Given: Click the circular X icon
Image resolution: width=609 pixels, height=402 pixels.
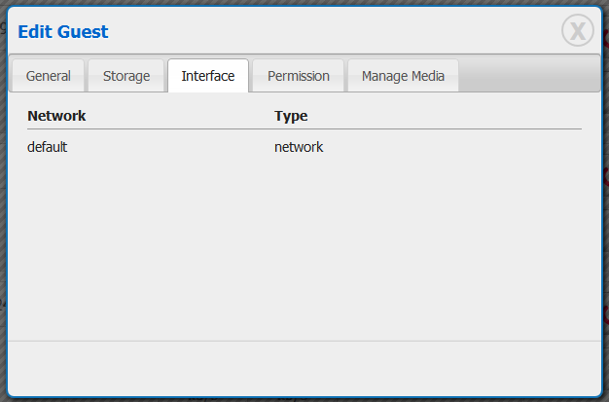Looking at the screenshot, I should pos(577,31).
